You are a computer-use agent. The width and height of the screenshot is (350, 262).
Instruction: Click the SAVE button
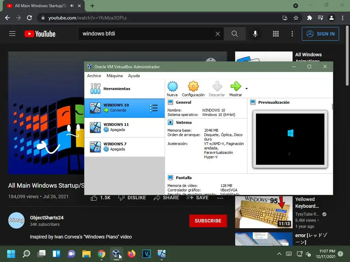pyautogui.click(x=197, y=198)
